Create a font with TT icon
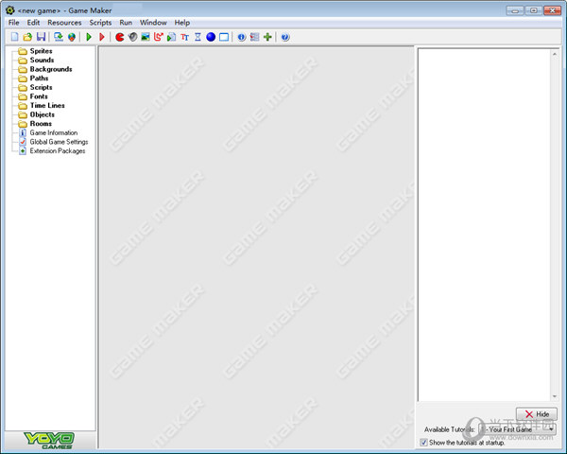Screen dimensions: 567x454 [185, 37]
